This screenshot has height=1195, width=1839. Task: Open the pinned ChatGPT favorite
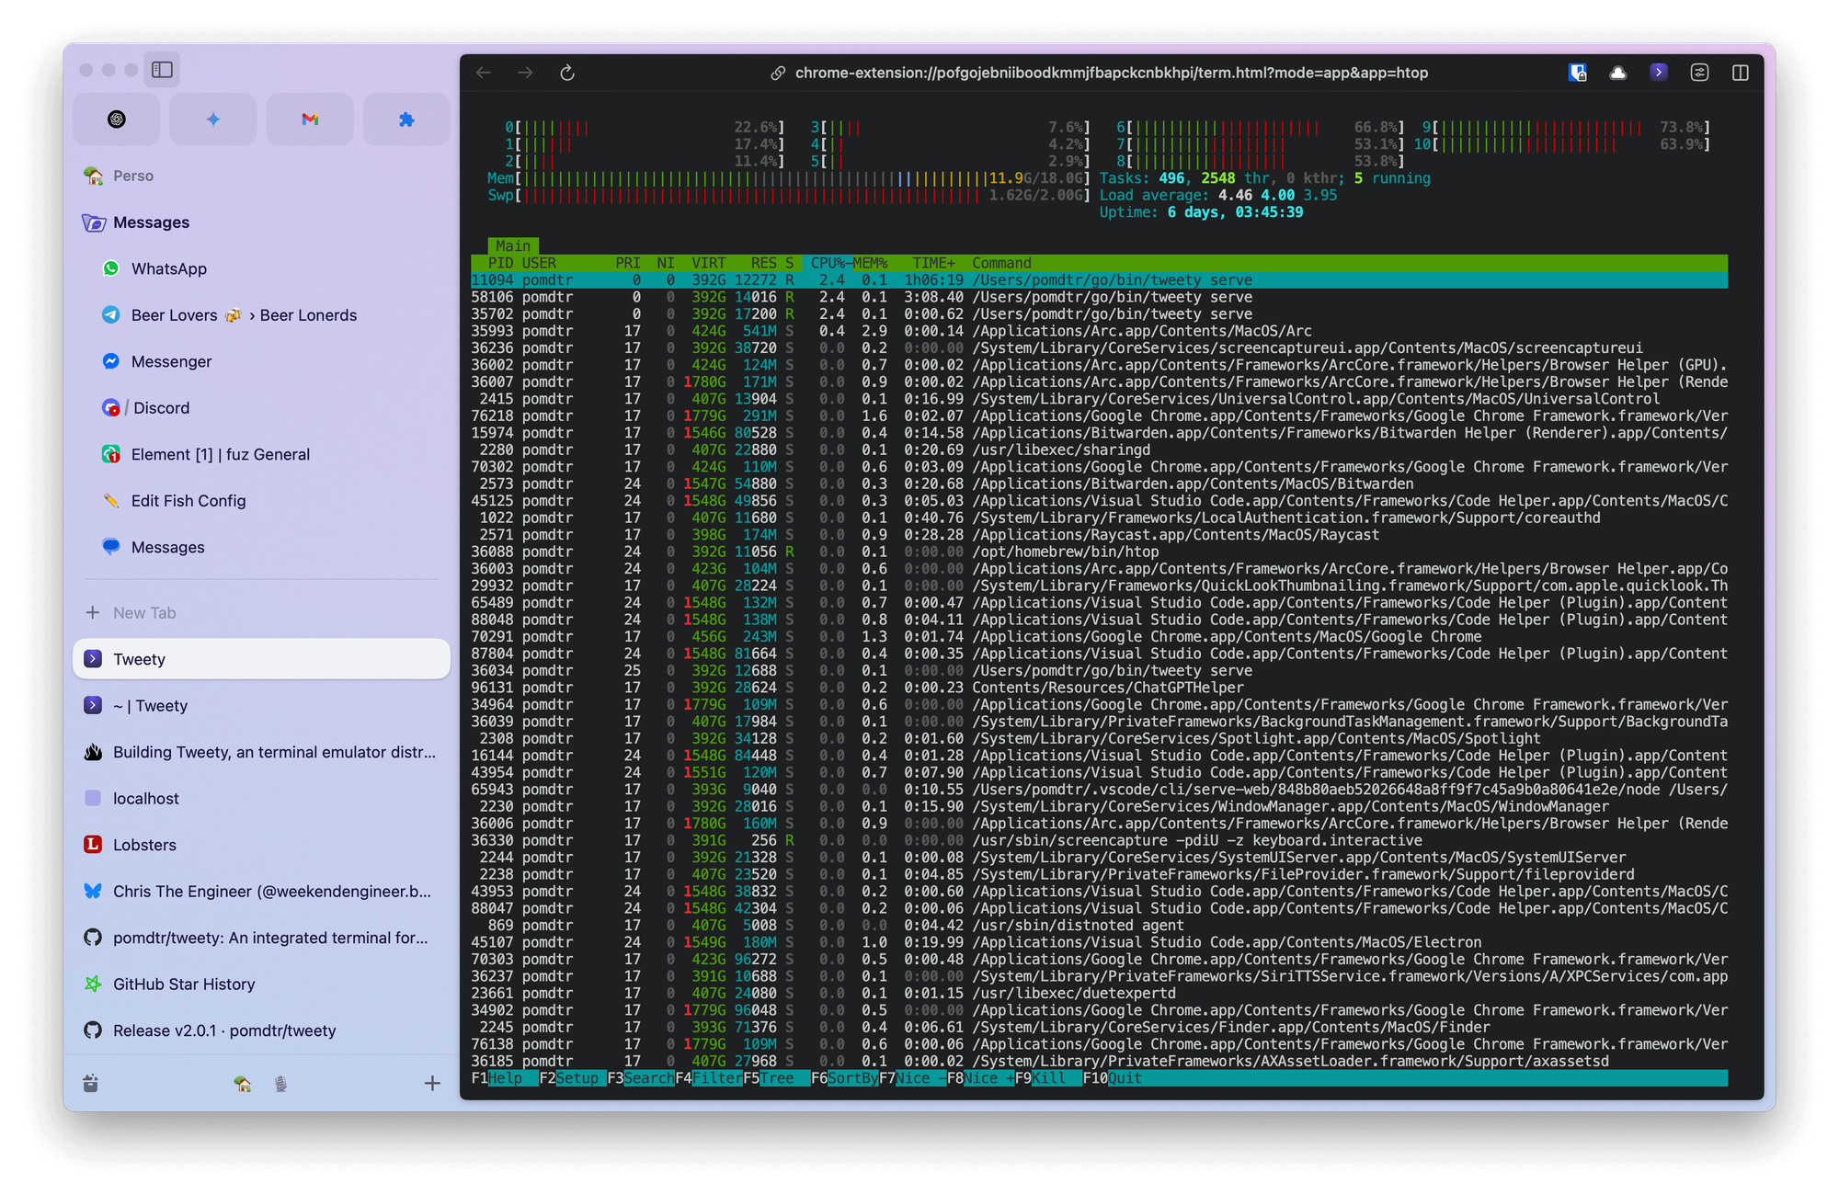point(117,119)
